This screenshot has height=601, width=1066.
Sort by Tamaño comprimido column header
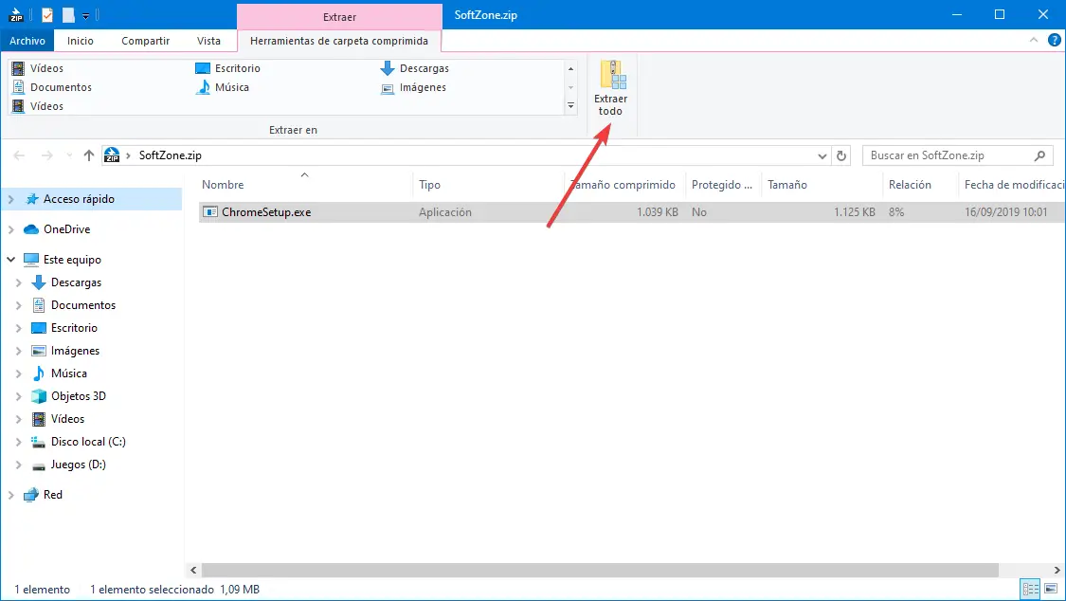[624, 184]
